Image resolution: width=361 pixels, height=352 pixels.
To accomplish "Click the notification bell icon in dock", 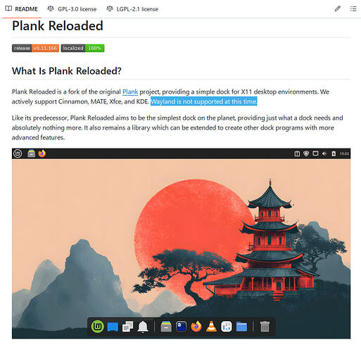I will (143, 327).
